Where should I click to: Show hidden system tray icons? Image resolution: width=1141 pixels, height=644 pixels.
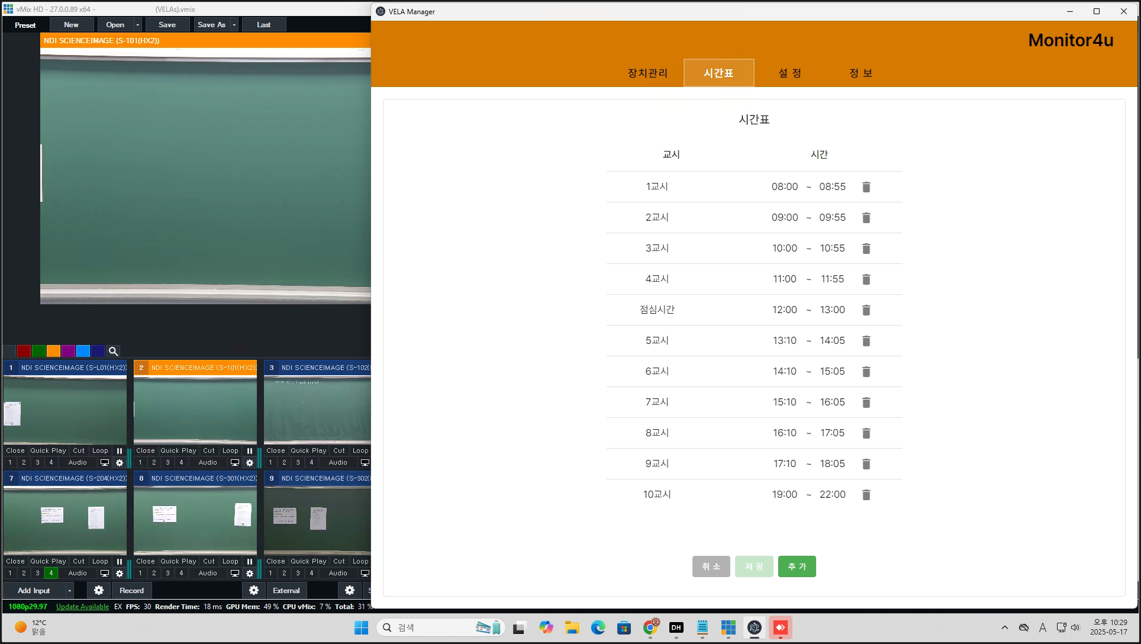(x=1004, y=627)
